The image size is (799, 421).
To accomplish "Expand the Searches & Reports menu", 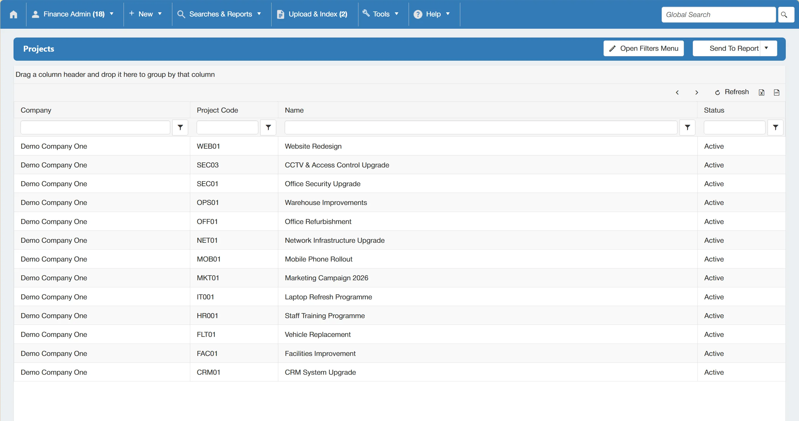I will [x=220, y=14].
